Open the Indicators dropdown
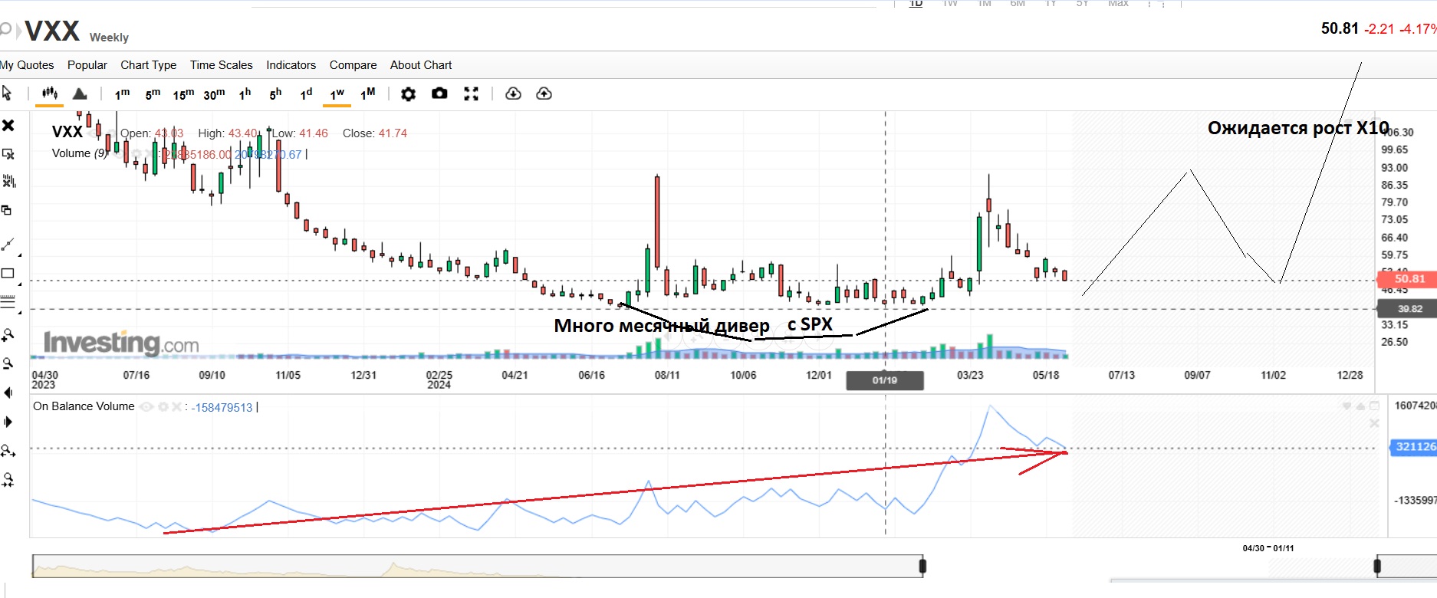1437x598 pixels. 291,65
